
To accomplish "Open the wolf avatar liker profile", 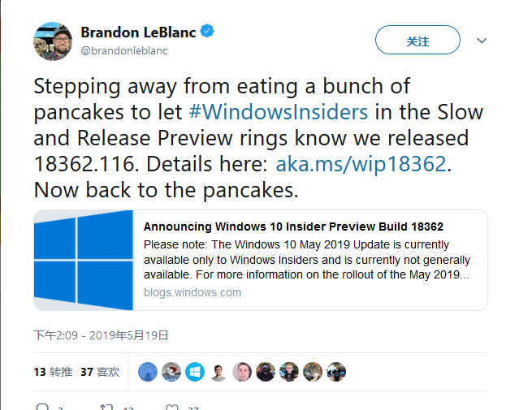I will pyautogui.click(x=313, y=372).
